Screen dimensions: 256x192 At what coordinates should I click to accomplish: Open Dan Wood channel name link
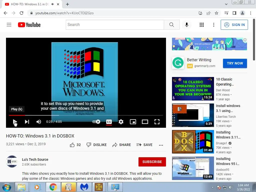pyautogui.click(x=223, y=90)
